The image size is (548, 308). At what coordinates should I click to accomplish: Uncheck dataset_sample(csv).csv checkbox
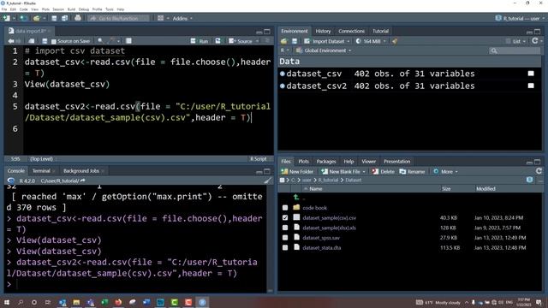285,217
